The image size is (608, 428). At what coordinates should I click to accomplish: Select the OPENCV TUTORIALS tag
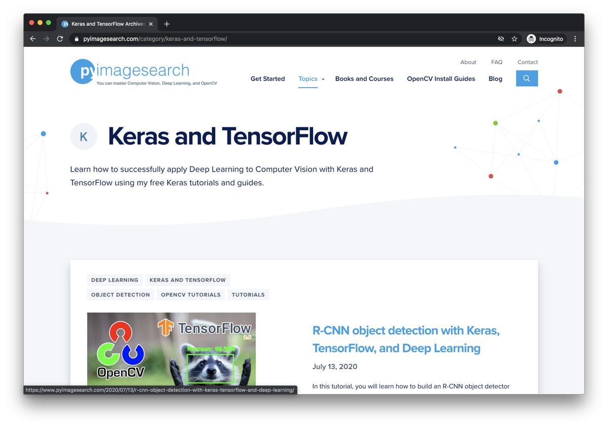[191, 295]
